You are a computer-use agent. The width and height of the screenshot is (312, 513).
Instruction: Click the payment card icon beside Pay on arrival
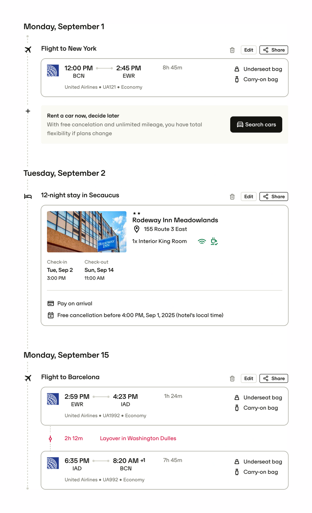point(51,303)
